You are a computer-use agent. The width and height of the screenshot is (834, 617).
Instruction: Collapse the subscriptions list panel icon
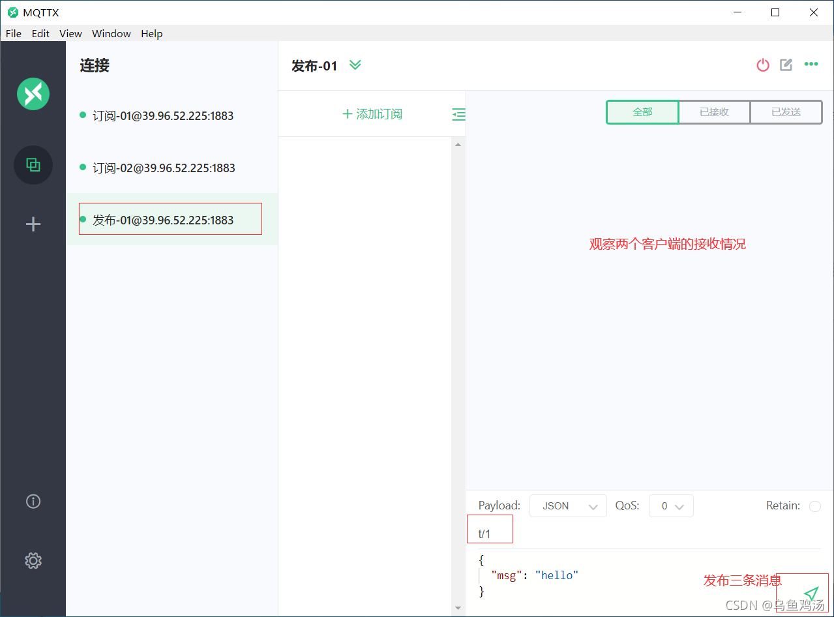459,114
